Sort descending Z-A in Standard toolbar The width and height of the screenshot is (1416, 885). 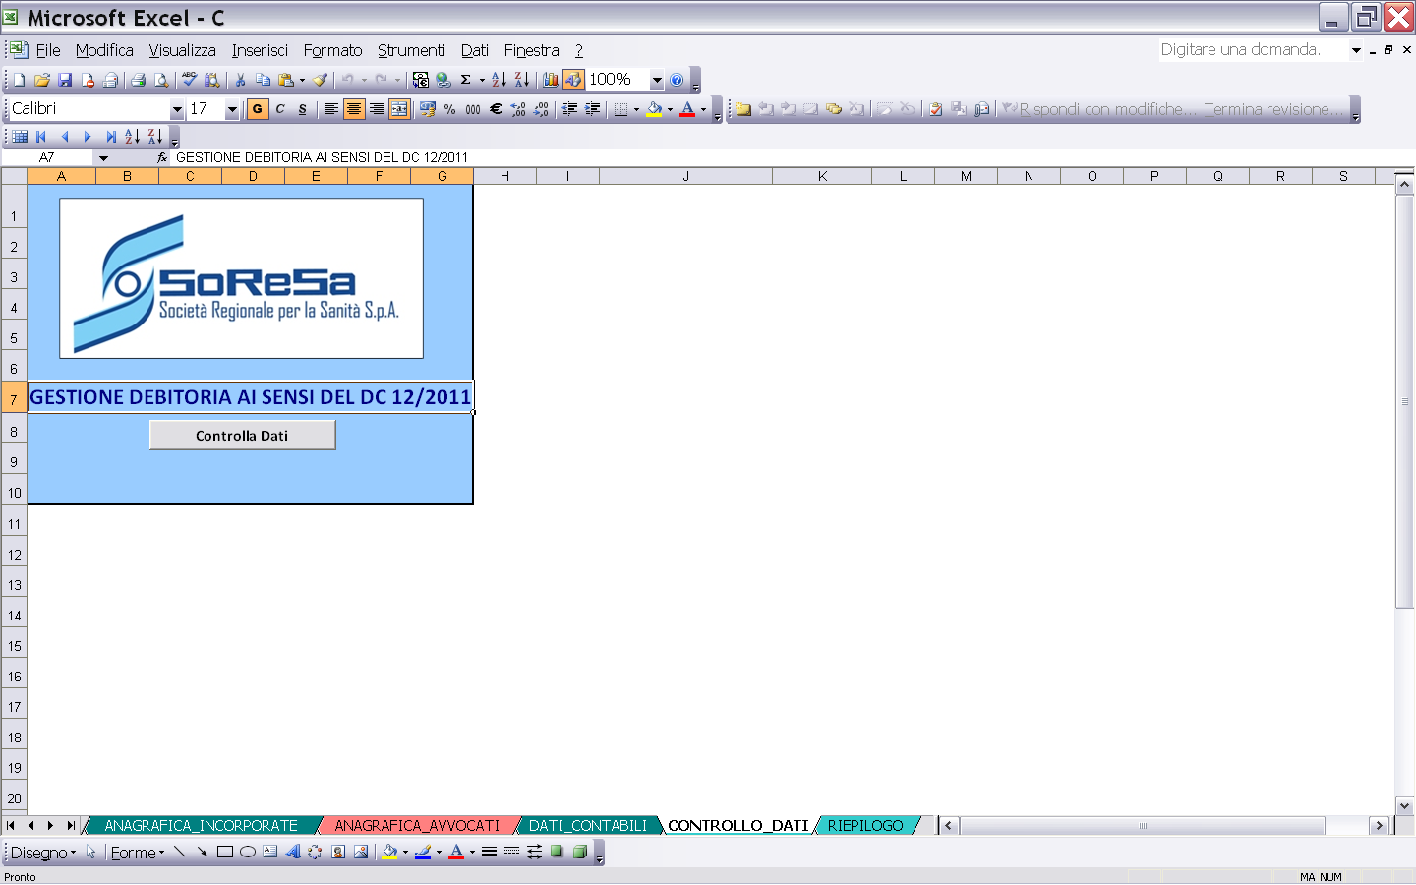pos(521,80)
